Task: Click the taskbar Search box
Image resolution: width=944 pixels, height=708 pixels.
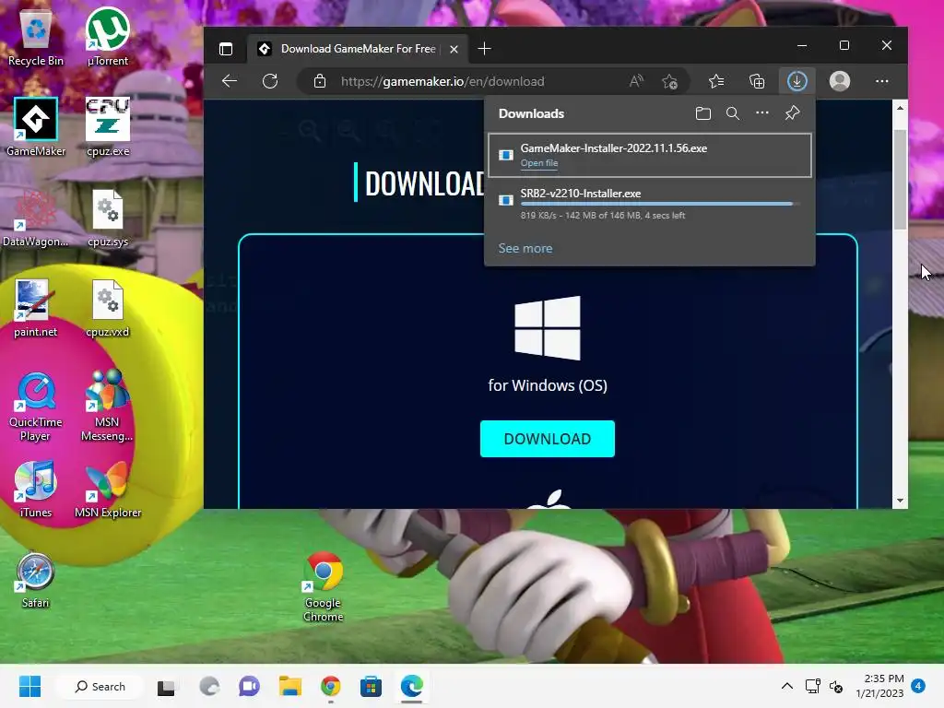Action: click(x=100, y=686)
